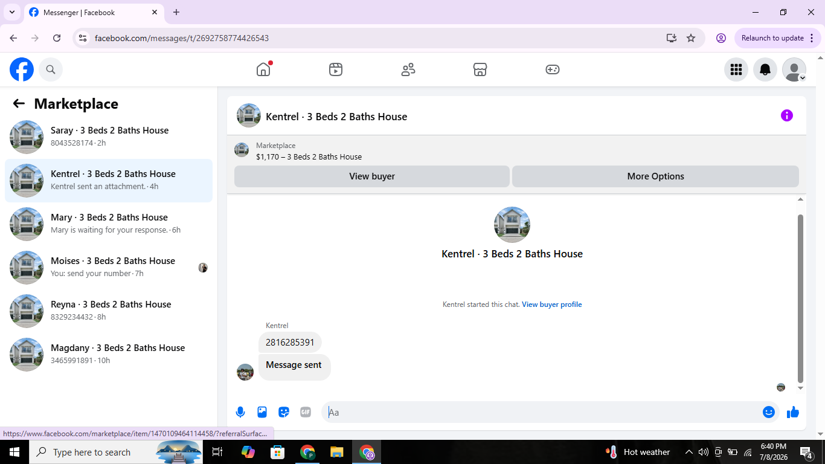Click the Windows taskbar search box

[116, 452]
